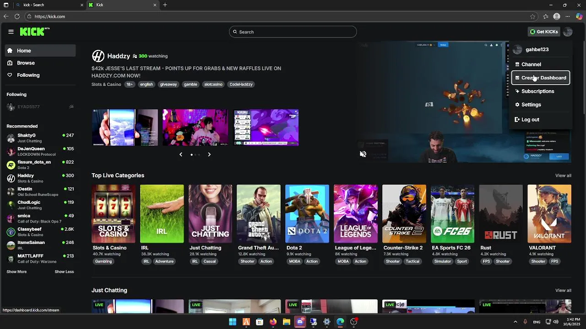Viewport: 586px width, 329px height.
Task: Open File Explorer from taskbar
Action: click(287, 322)
